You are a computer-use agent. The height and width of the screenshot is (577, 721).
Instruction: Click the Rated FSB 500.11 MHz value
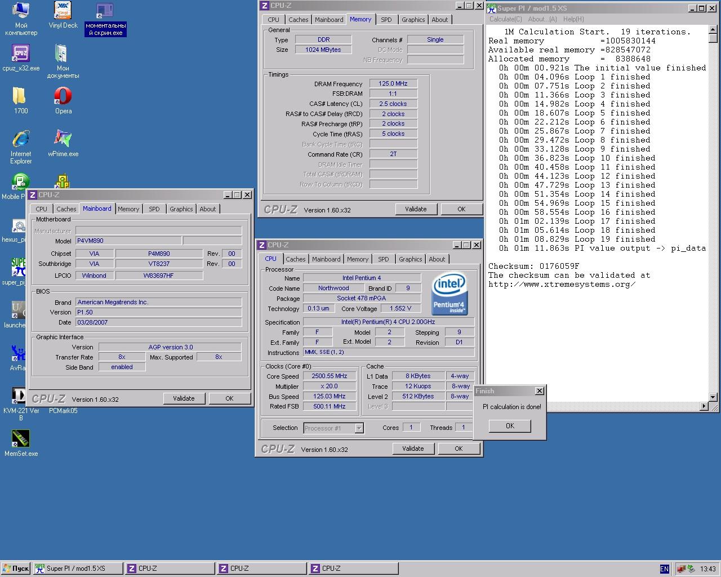[330, 406]
